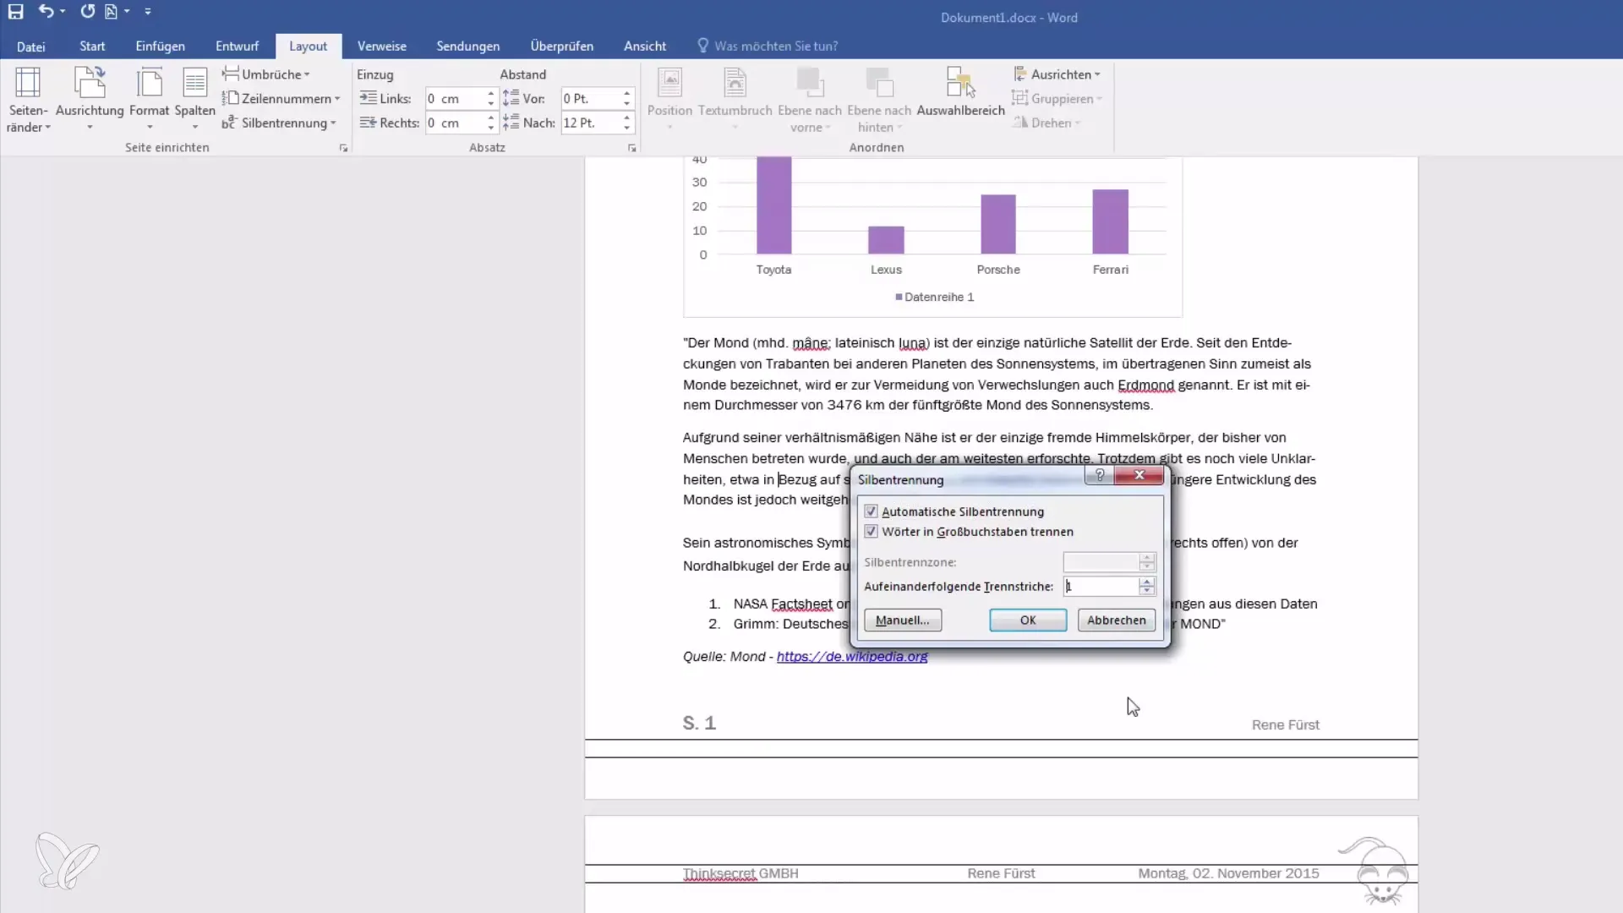This screenshot has width=1623, height=913.
Task: Click the header date Montag, 02. November 2015
Action: [1228, 874]
